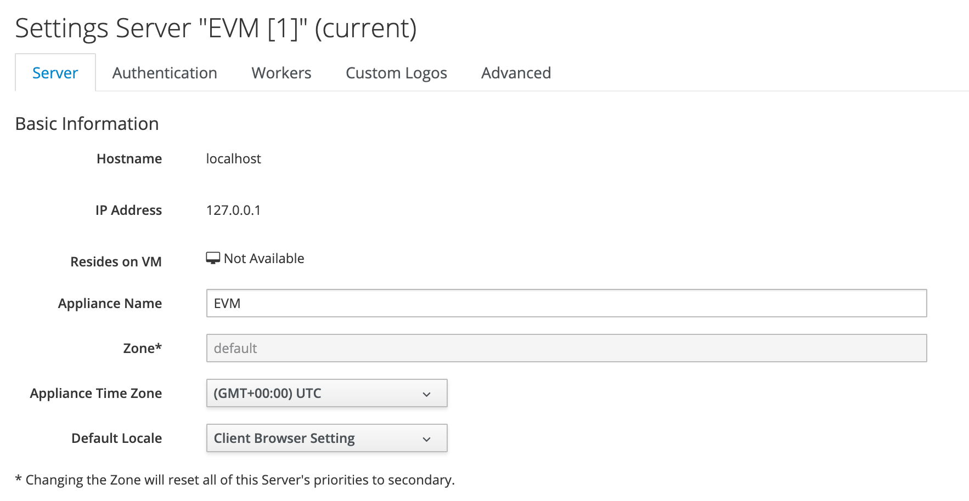Viewport: 969px width, 501px height.
Task: Open the Default Locale dropdown
Action: pyautogui.click(x=326, y=439)
